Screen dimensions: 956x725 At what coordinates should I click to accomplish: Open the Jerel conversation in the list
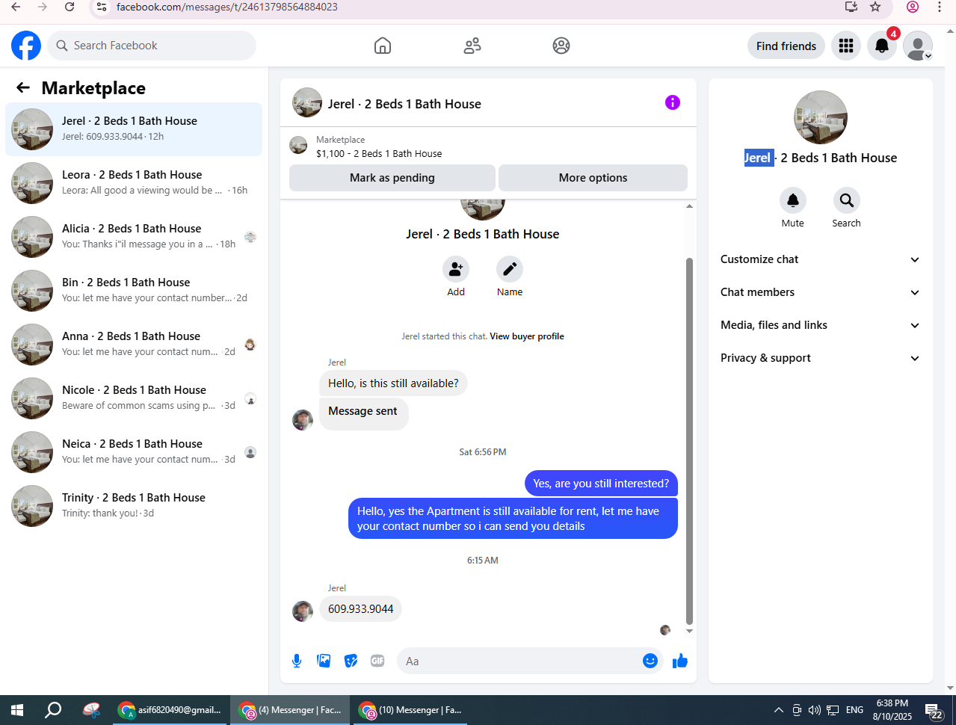click(134, 129)
